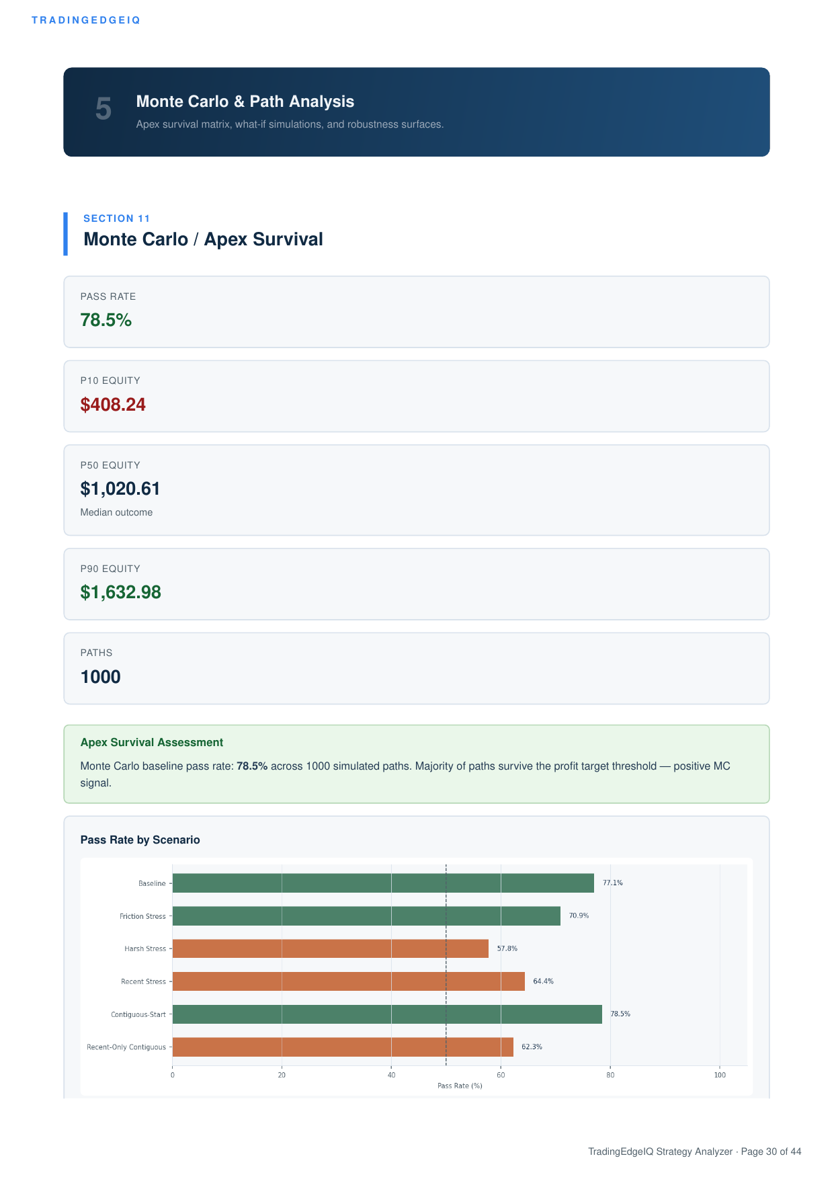Image resolution: width=834 pixels, height=1179 pixels.
Task: Select the $1,632.98 value
Action: click(121, 592)
